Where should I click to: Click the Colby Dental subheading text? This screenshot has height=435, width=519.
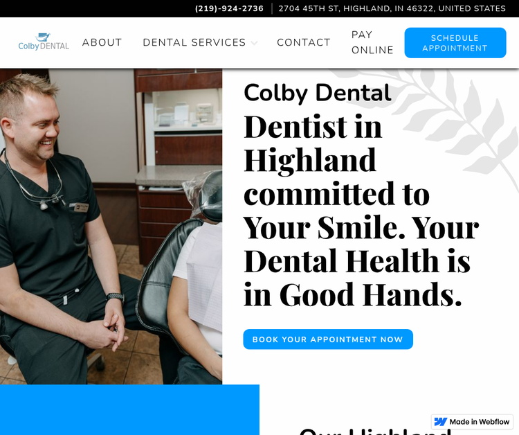[x=318, y=93]
